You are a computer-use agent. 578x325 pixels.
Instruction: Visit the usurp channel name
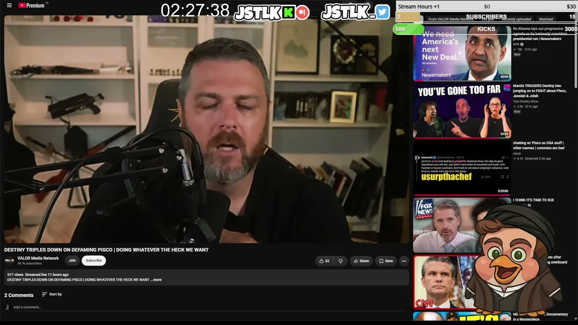517,153
